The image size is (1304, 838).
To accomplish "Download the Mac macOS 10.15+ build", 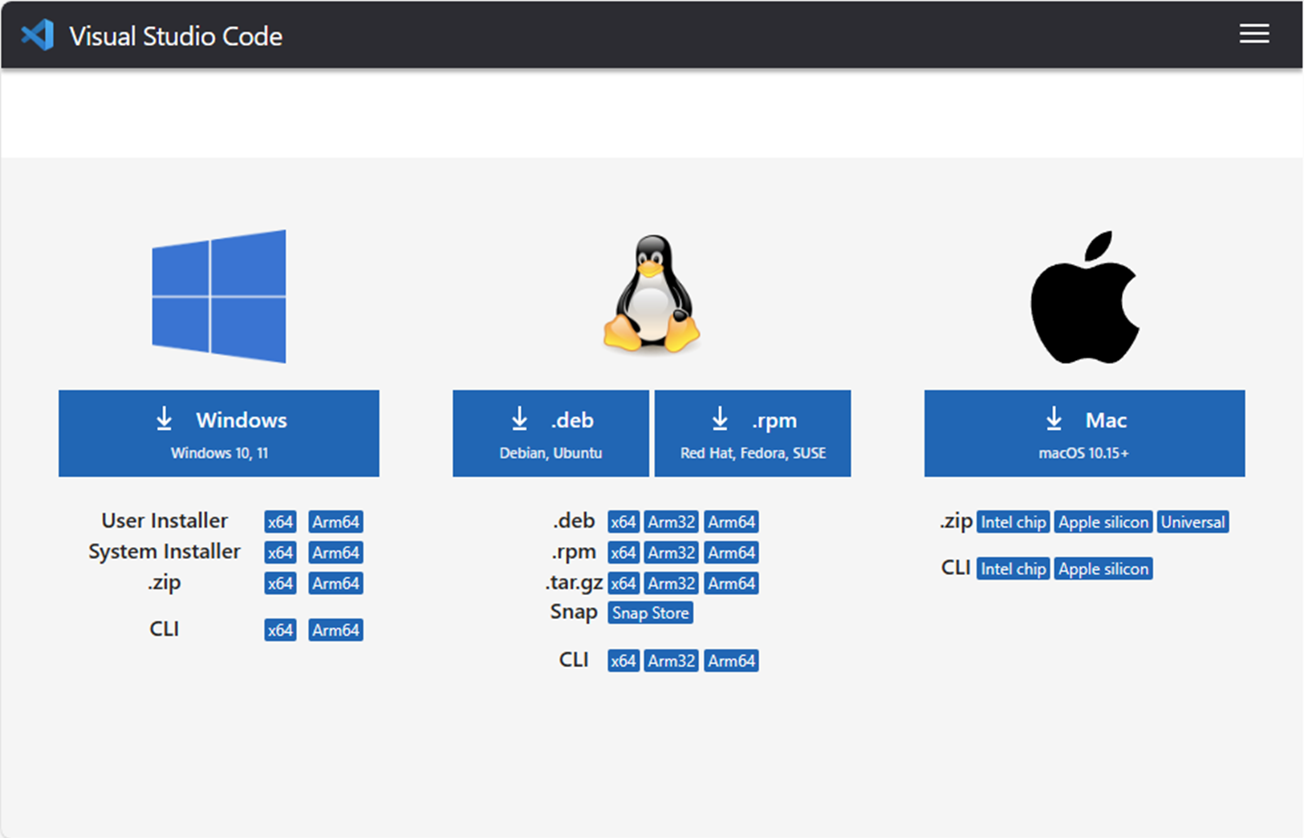I will pos(1085,434).
